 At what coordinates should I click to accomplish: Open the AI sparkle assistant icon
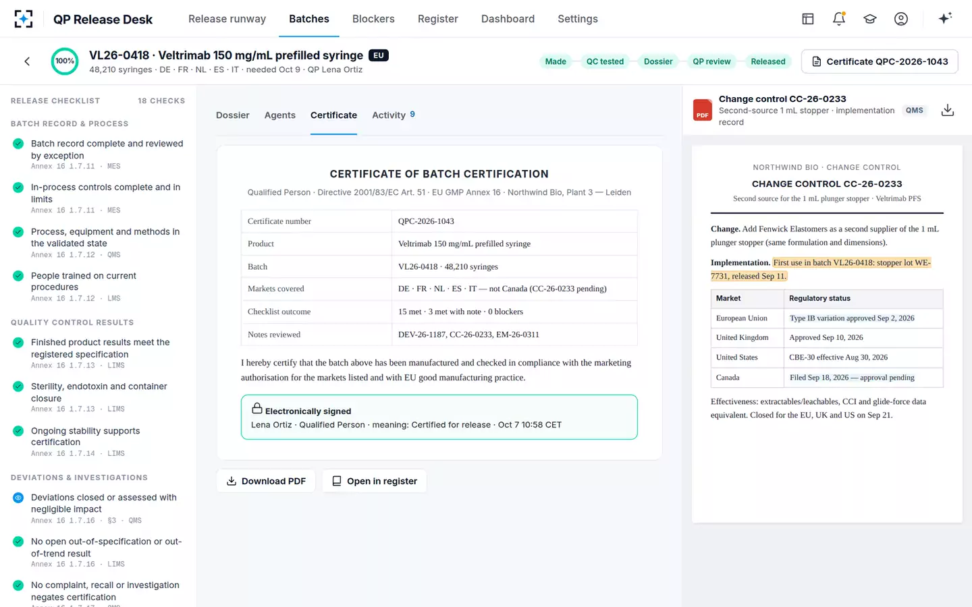click(x=945, y=18)
